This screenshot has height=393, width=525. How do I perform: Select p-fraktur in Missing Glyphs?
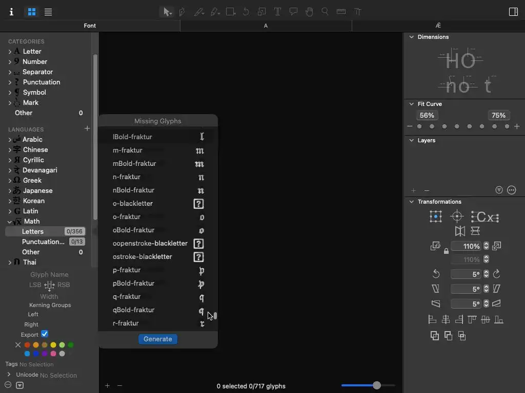point(158,270)
